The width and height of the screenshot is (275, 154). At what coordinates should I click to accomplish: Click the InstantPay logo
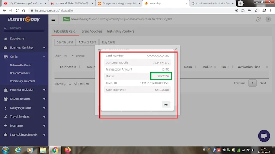point(24,19)
